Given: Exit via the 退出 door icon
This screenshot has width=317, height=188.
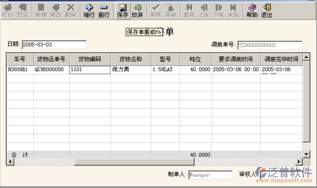Looking at the screenshot, I should coord(267,11).
